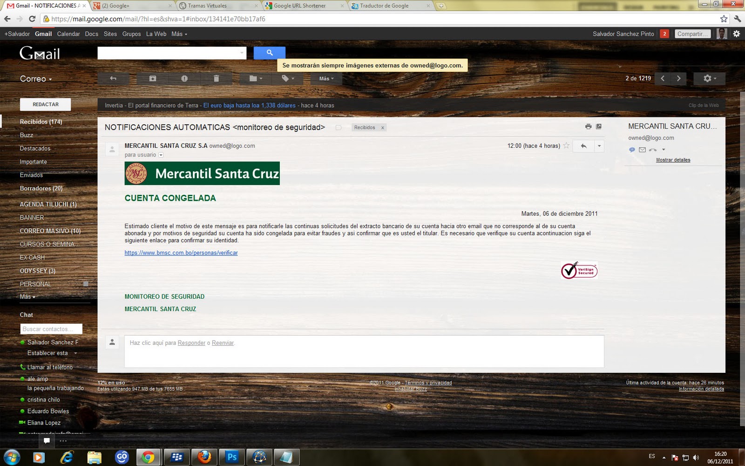745x466 pixels.
Task: Show details arrow beside 'para usuario'
Action: point(161,155)
